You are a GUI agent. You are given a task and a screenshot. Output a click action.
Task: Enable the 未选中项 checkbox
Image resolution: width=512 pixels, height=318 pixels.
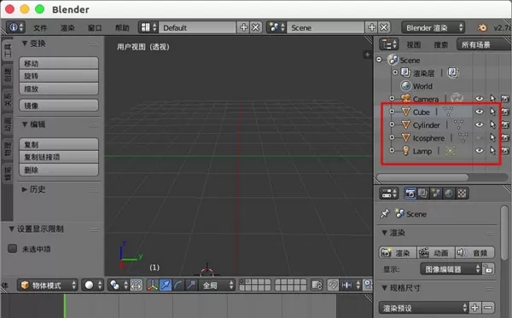pyautogui.click(x=13, y=249)
